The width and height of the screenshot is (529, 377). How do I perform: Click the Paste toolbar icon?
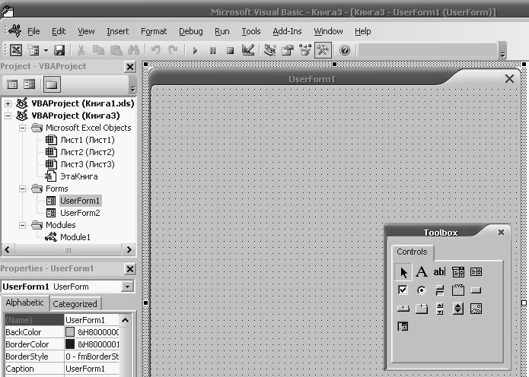point(116,50)
